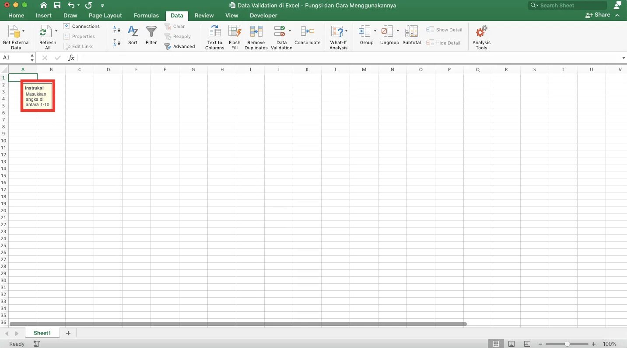This screenshot has height=348, width=627.
Task: Click the Select All corner triangle
Action: pos(4,69)
